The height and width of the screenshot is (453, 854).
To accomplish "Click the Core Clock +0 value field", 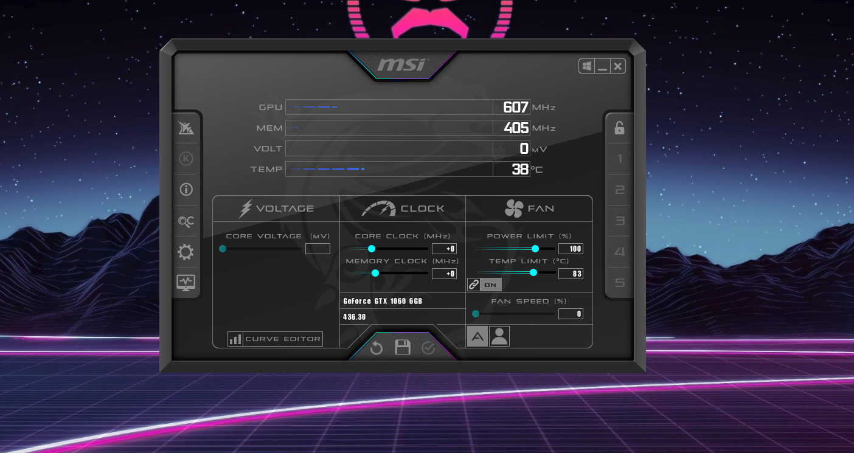I will pyautogui.click(x=444, y=249).
